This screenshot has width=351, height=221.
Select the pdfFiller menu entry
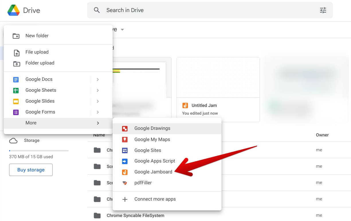[167, 183]
